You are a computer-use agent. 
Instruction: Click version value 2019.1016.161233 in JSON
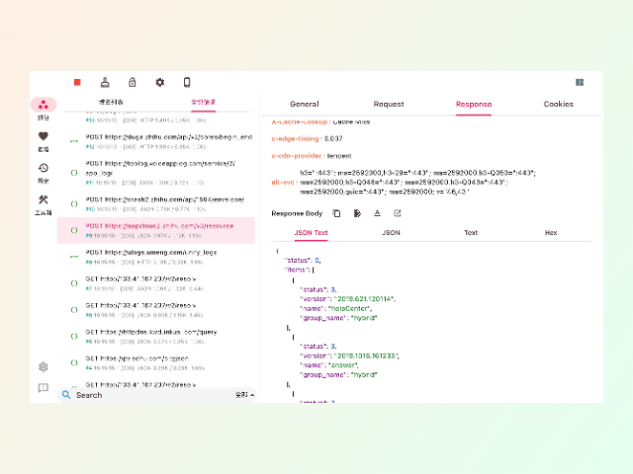[366, 355]
